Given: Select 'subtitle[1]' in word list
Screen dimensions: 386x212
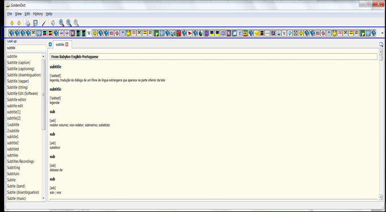Looking at the screenshot, I should click(x=14, y=112).
